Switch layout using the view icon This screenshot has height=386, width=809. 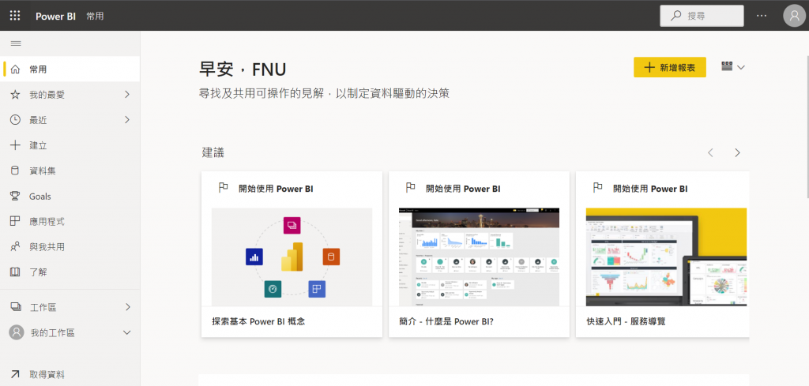727,66
